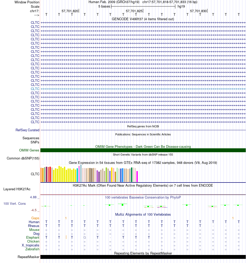246x263 pixels.
Task: Click the Window Position label
Action: 27,2
